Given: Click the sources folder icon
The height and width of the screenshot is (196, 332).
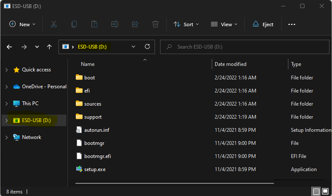Looking at the screenshot, I should (79, 103).
